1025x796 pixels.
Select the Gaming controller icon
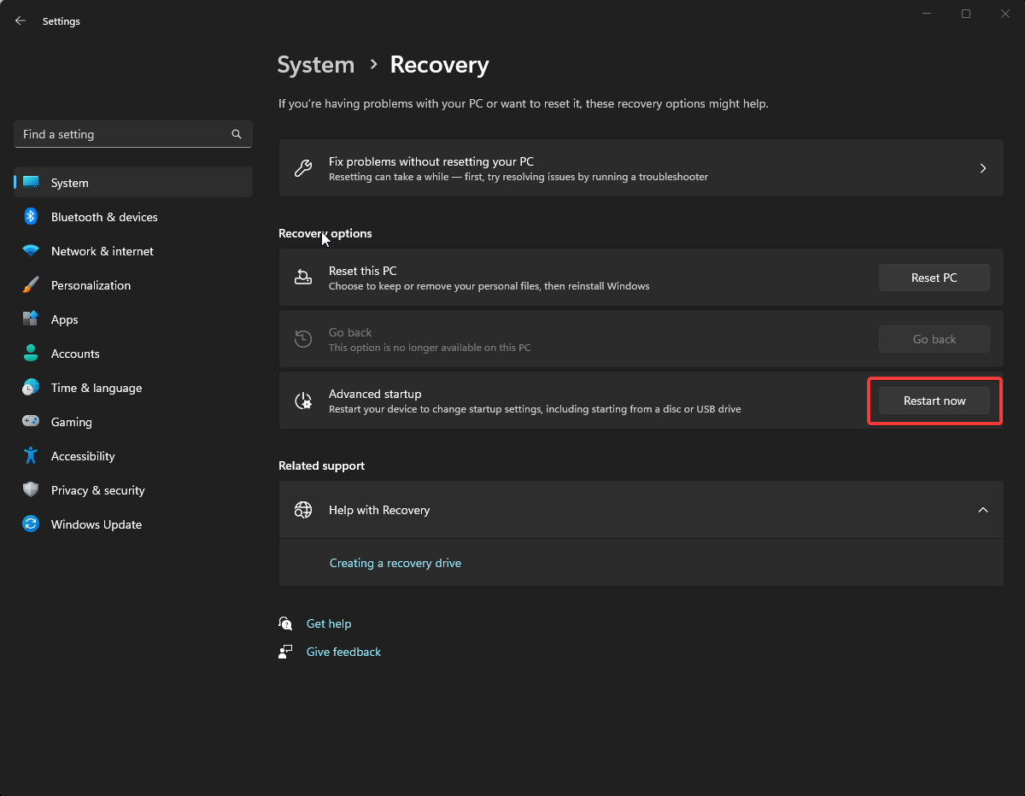(x=31, y=422)
